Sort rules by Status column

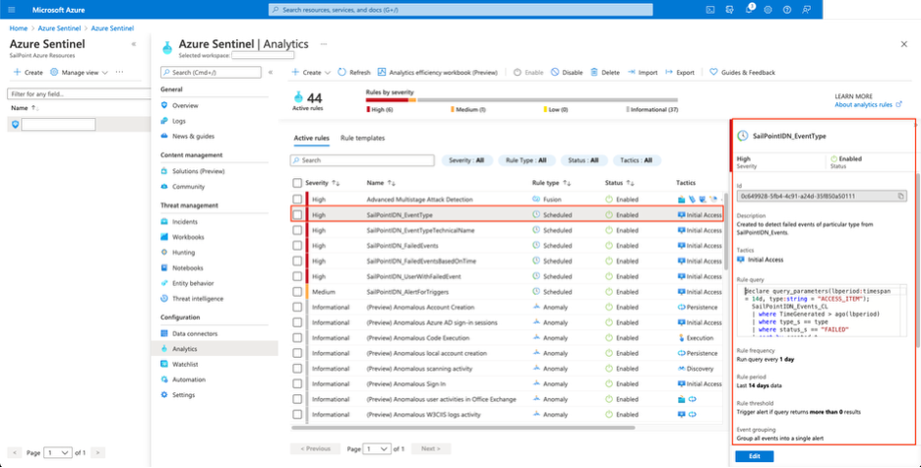click(x=619, y=183)
